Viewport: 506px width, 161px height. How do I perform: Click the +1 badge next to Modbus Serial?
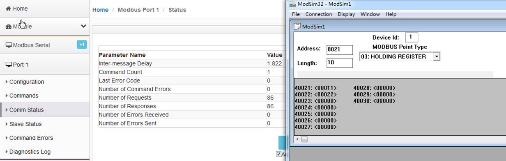tap(82, 45)
